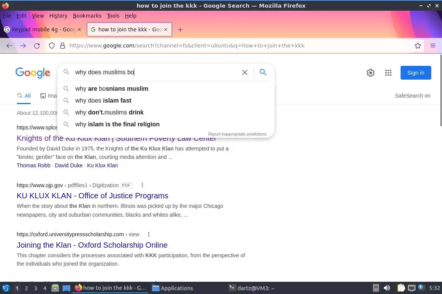Go forward using the browser forward arrow
The image size is (442, 294).
(x=23, y=46)
